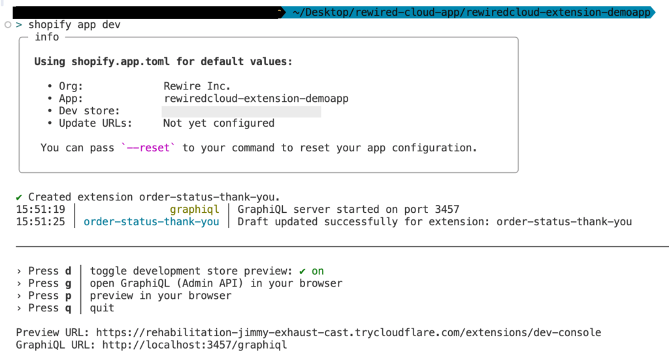The height and width of the screenshot is (359, 669).
Task: Click the 'info' box label
Action: click(46, 37)
